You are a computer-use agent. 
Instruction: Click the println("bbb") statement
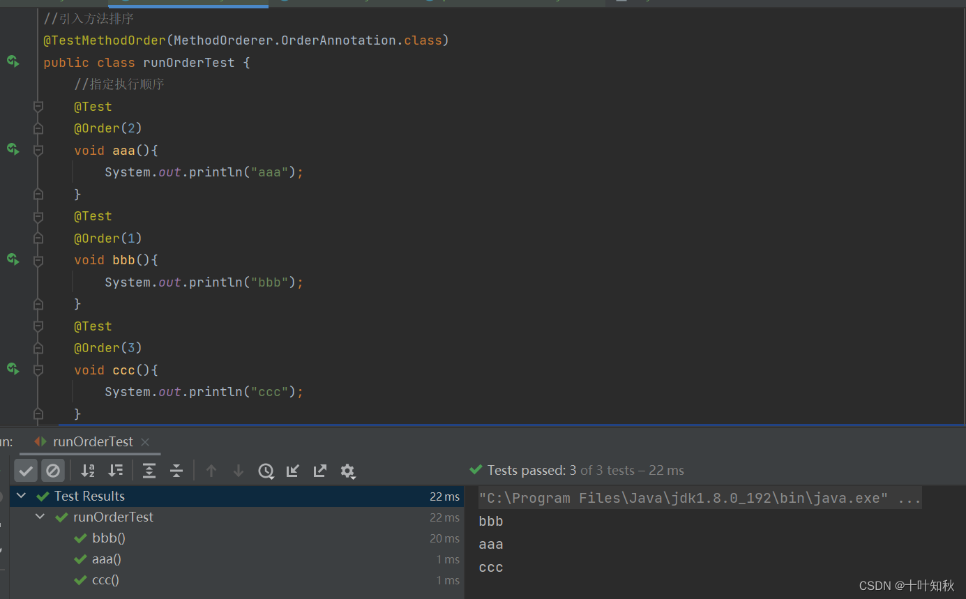tap(204, 282)
